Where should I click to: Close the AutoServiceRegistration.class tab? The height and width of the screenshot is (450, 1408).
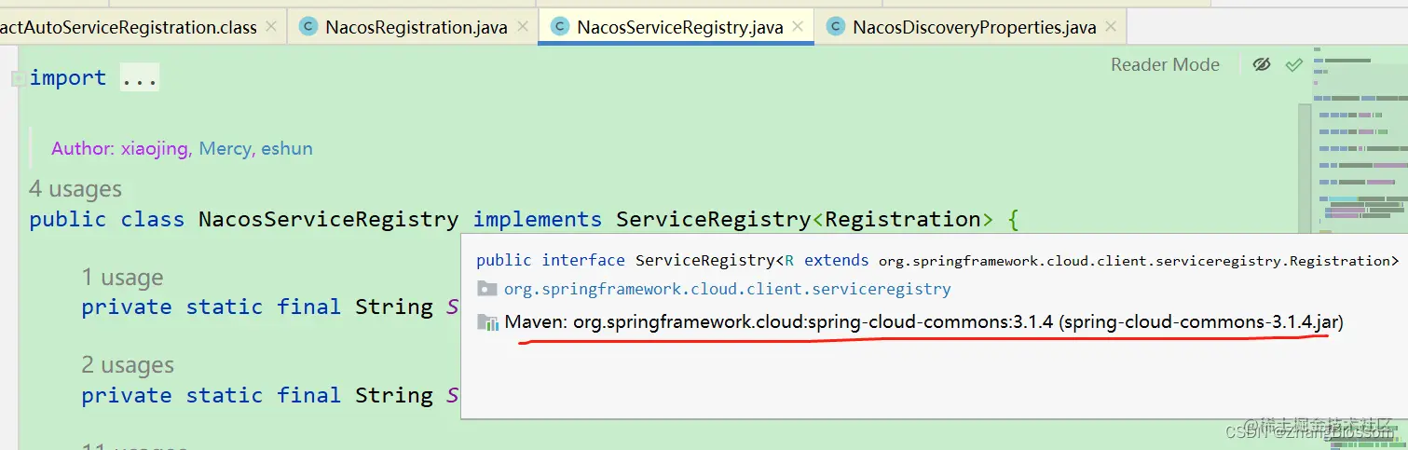271,27
